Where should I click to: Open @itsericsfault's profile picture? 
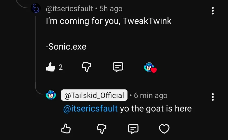[36, 9]
